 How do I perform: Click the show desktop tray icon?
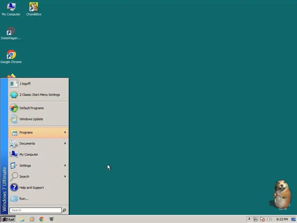coord(294,220)
